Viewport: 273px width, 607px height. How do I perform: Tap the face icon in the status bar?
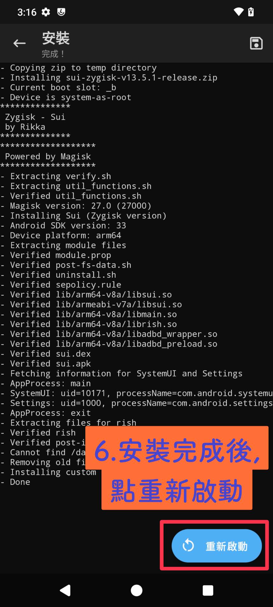tap(61, 12)
